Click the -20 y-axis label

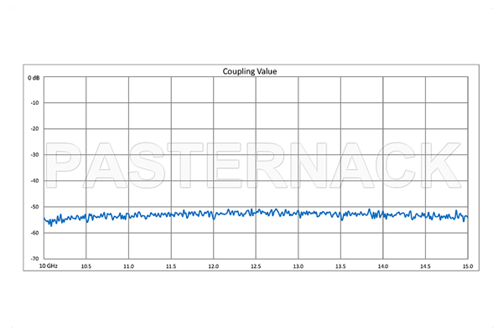(34, 129)
